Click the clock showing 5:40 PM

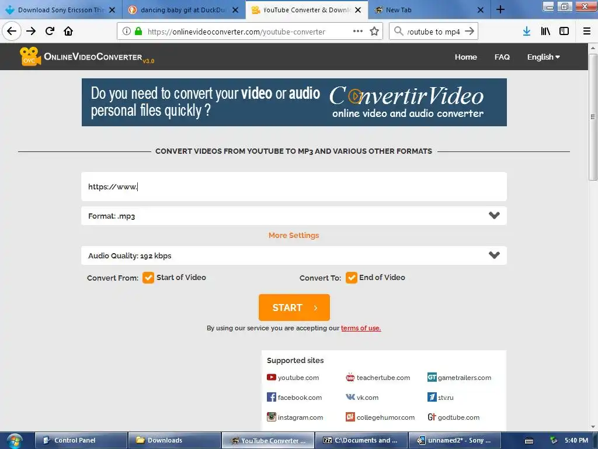pyautogui.click(x=576, y=440)
